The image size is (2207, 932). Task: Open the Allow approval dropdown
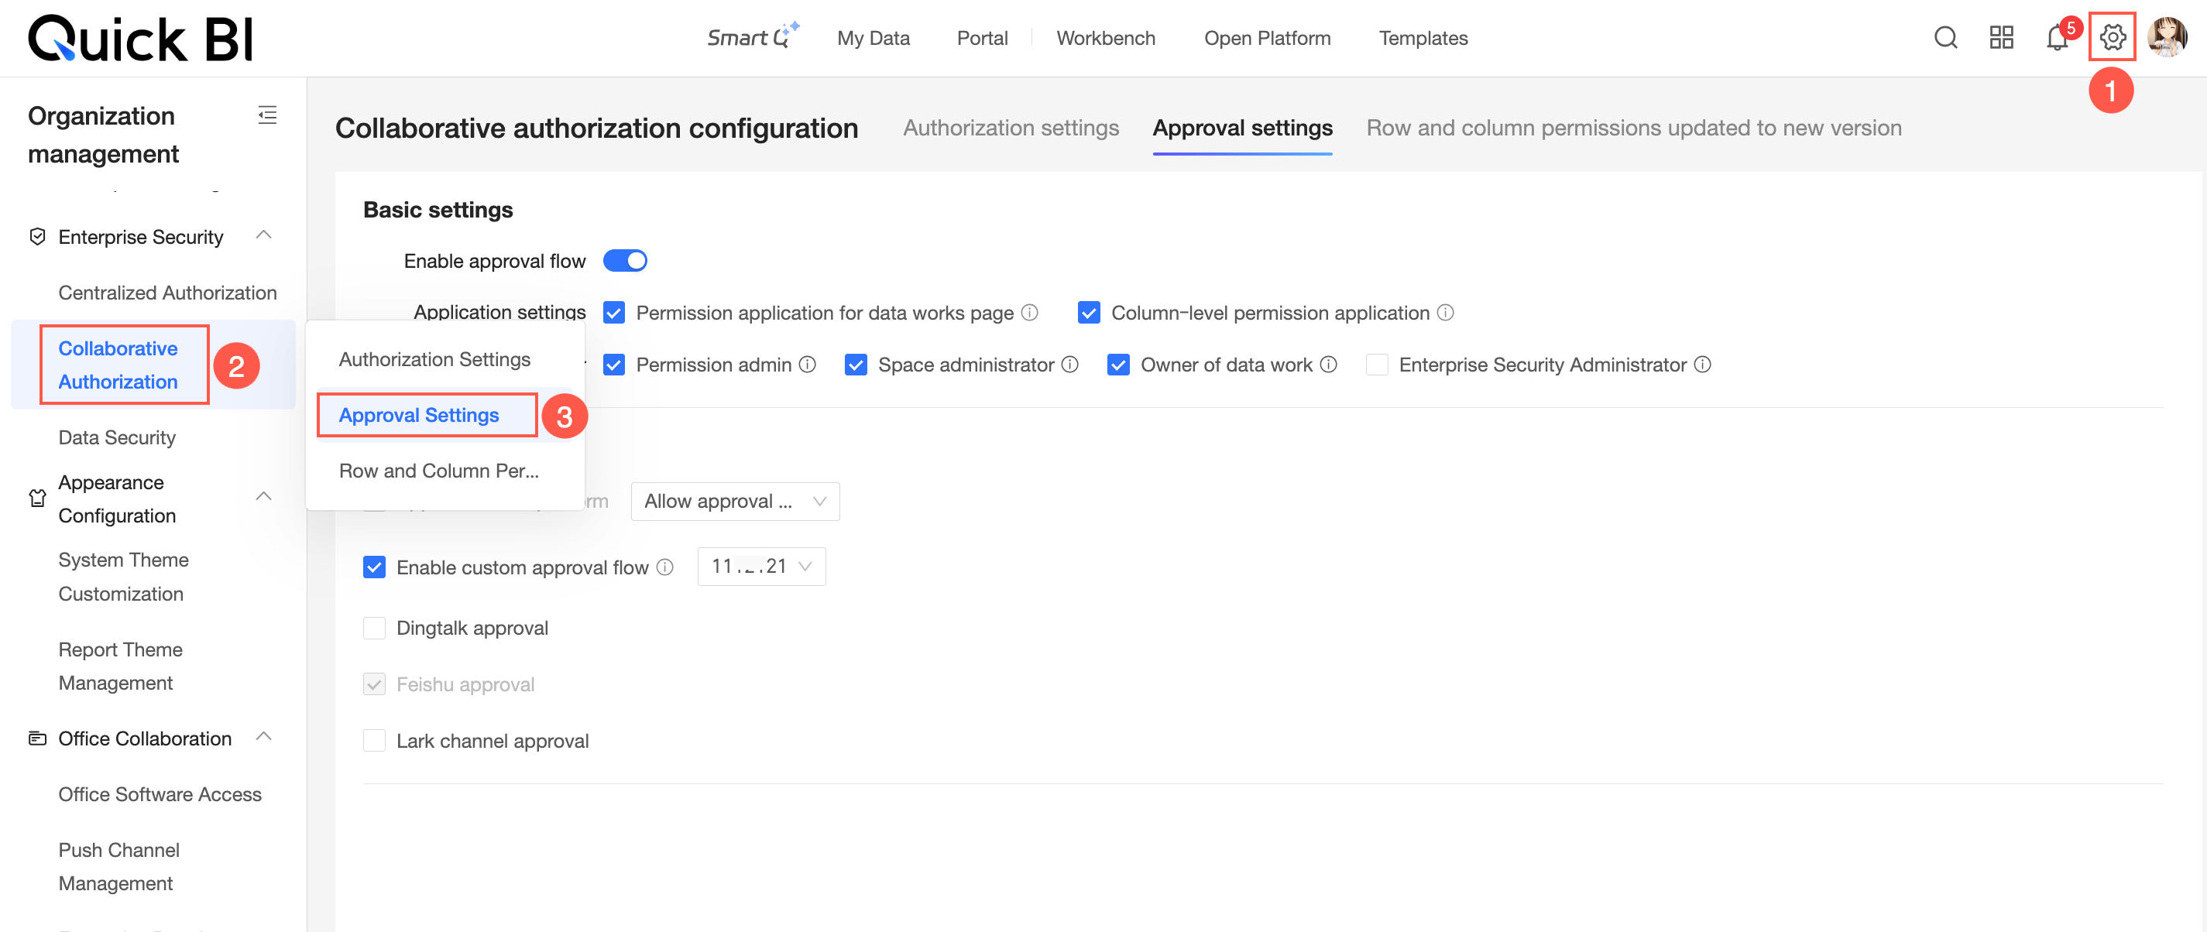pyautogui.click(x=735, y=501)
